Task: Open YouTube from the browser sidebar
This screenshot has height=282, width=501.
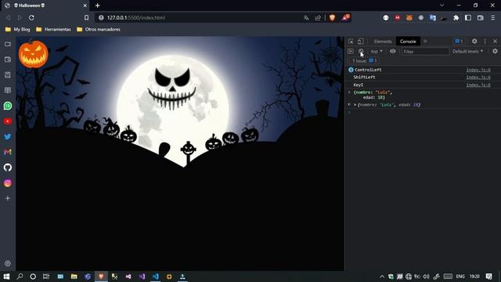Action: click(x=8, y=121)
